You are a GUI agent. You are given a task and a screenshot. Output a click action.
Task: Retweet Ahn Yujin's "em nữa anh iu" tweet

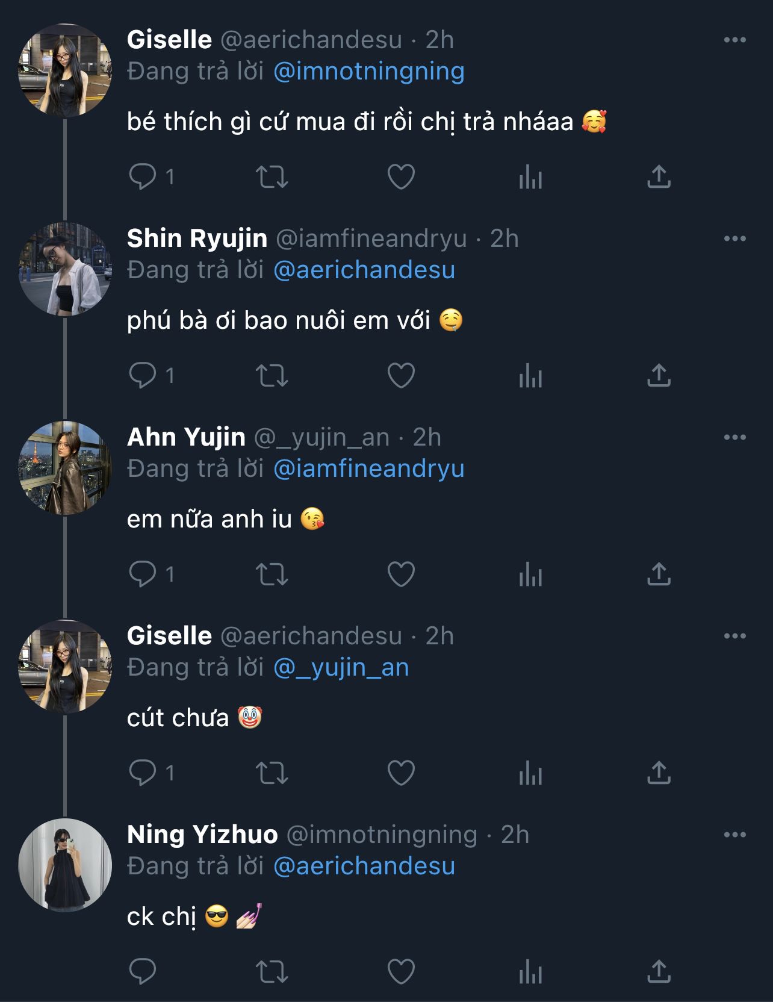tap(272, 574)
